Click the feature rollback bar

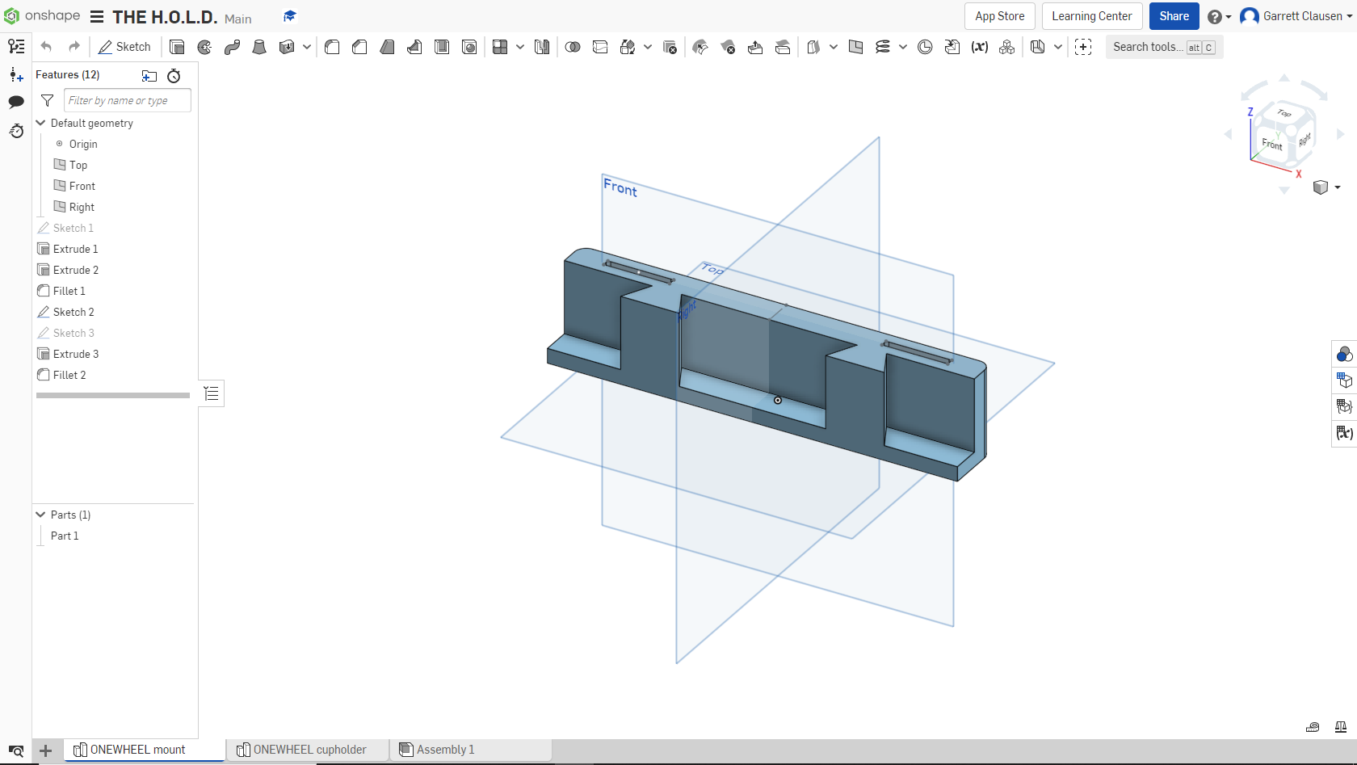[x=113, y=396]
